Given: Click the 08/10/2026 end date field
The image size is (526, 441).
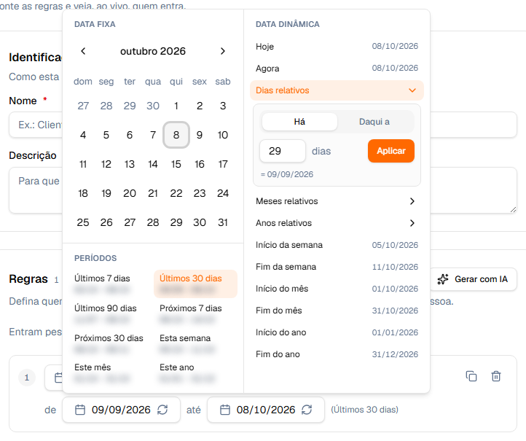Looking at the screenshot, I should pyautogui.click(x=266, y=410).
